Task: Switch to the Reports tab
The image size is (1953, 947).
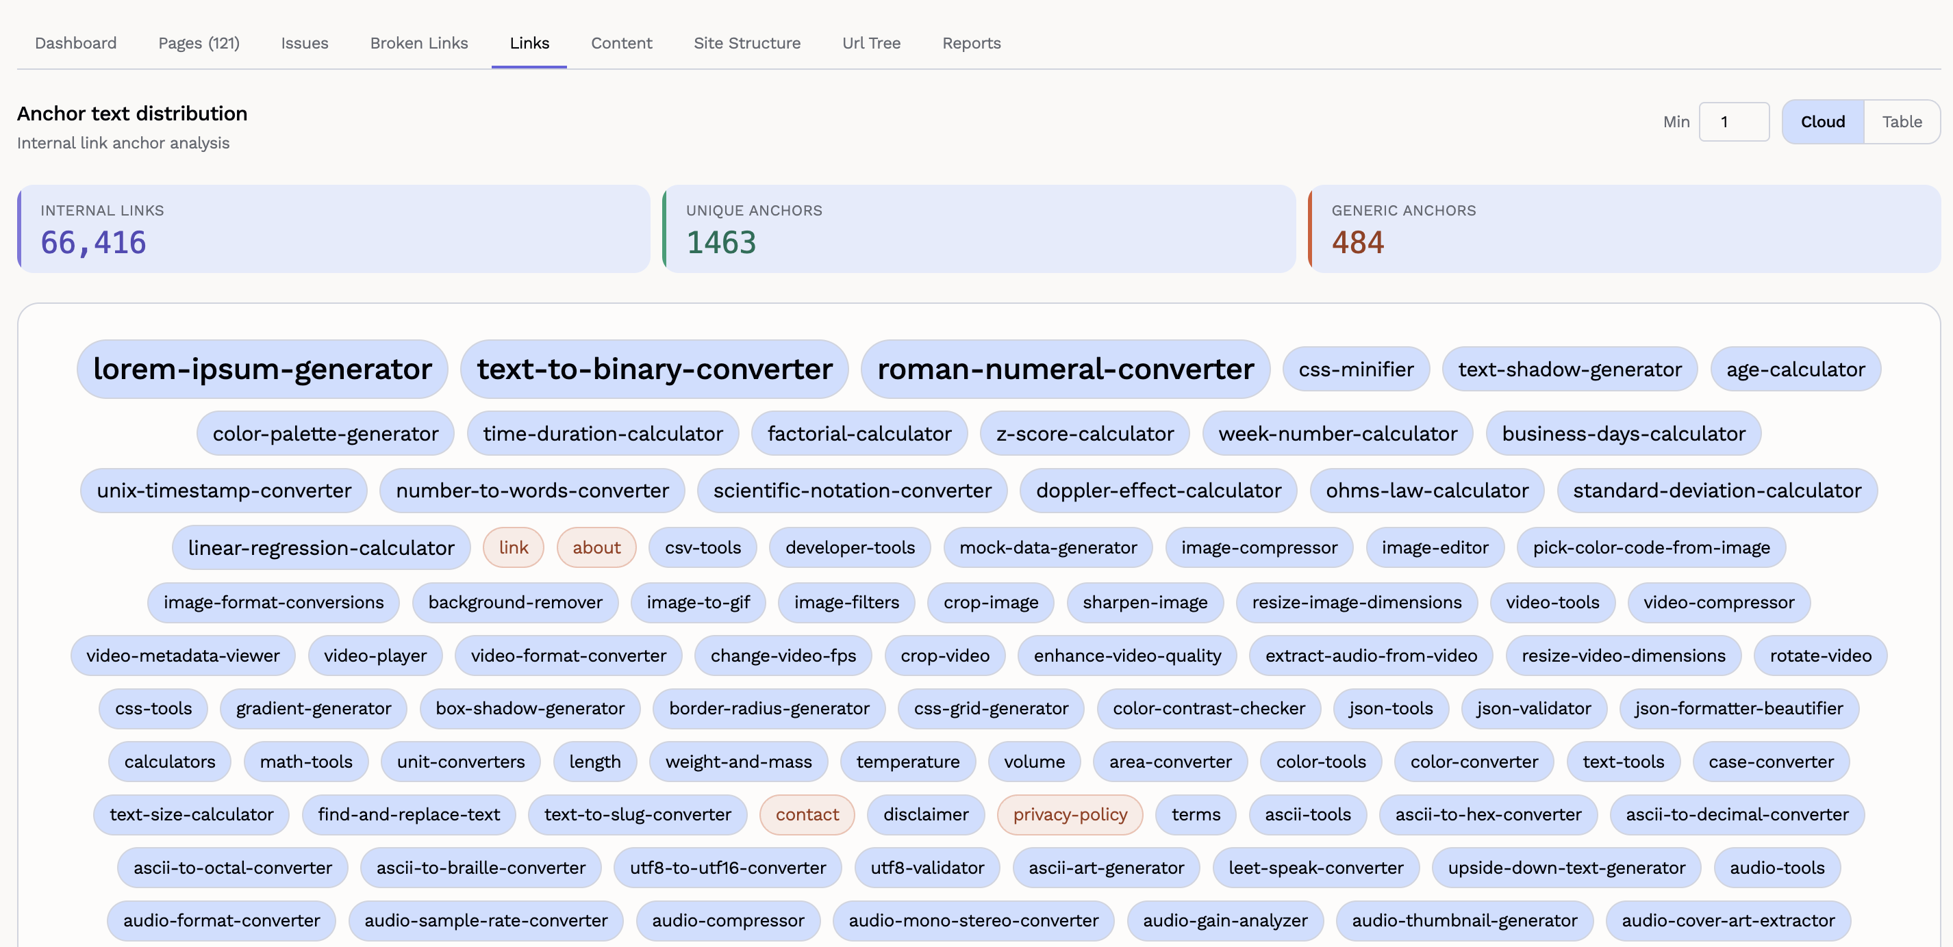Action: click(970, 43)
